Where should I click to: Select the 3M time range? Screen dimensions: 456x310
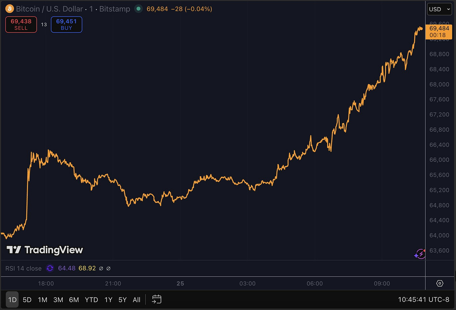tap(58, 300)
